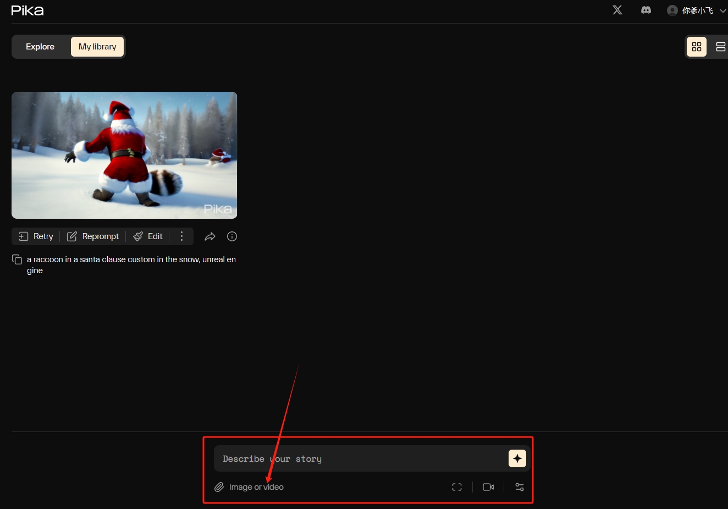This screenshot has width=728, height=509.
Task: Click the Reprompt button
Action: [93, 236]
